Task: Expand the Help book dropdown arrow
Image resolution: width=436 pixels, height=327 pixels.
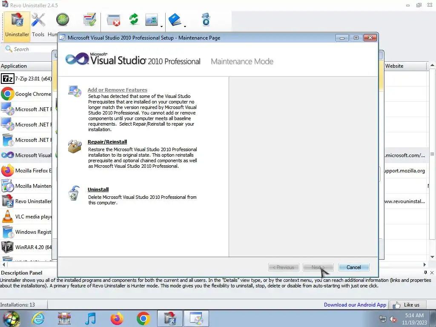Action: (x=185, y=27)
